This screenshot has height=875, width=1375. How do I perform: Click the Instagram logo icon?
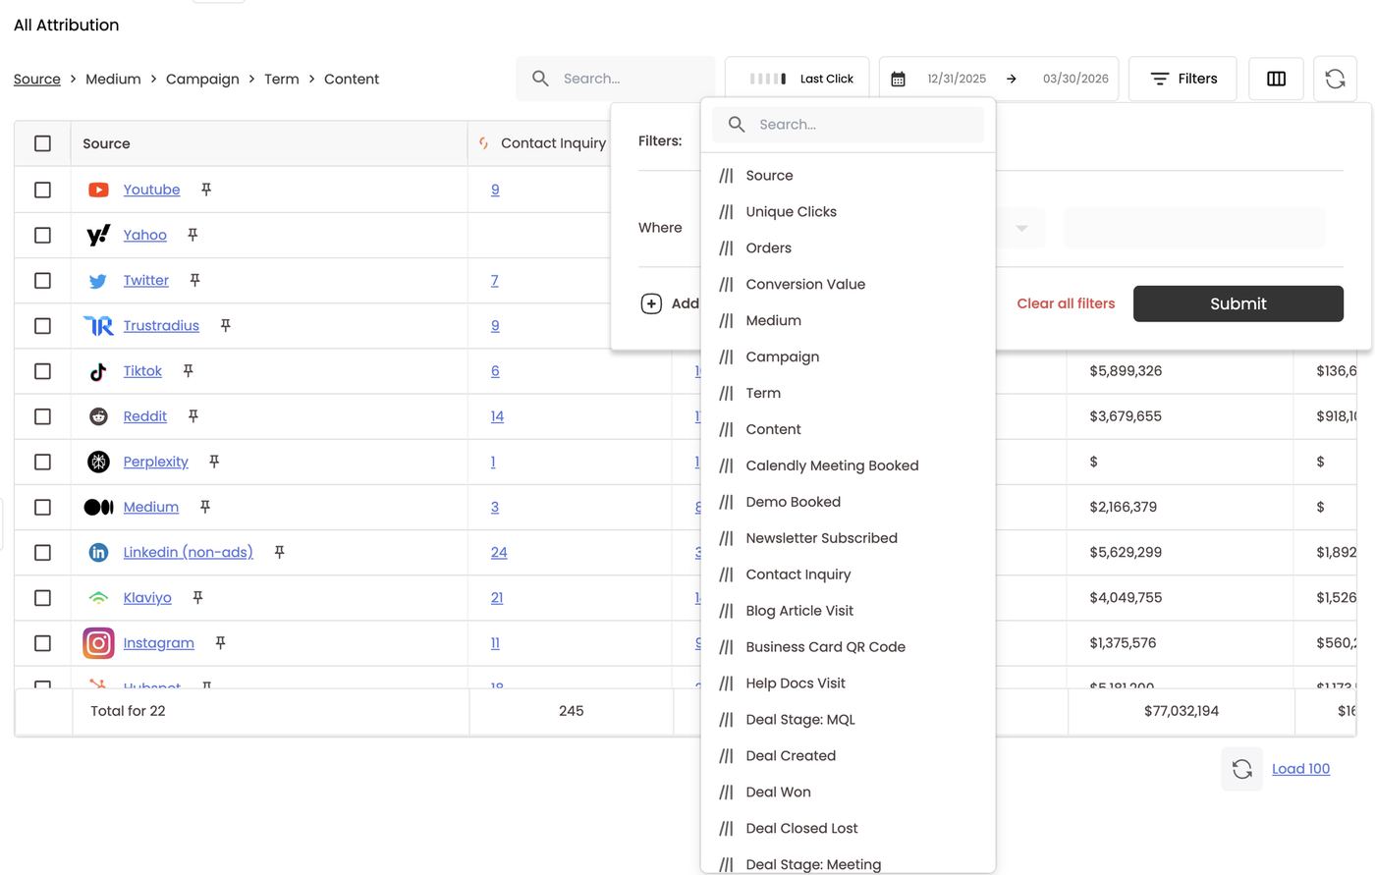[x=98, y=643]
